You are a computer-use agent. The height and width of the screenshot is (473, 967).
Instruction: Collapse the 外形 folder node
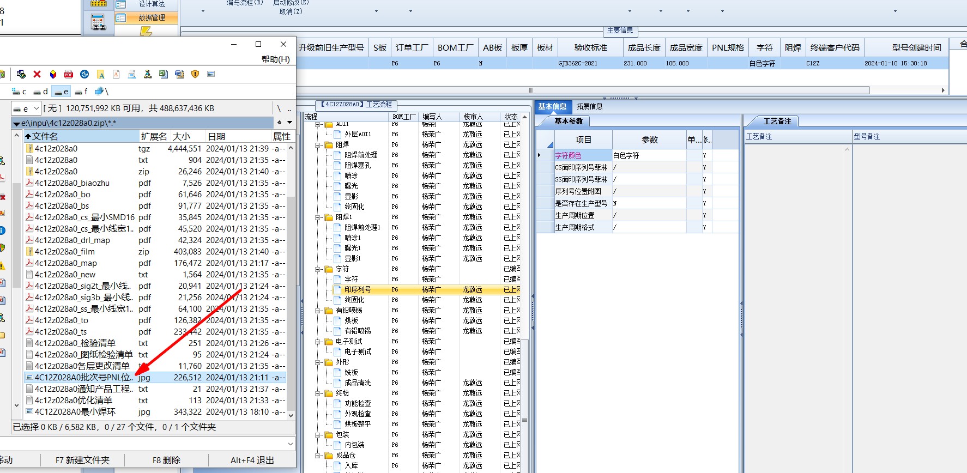tap(318, 362)
